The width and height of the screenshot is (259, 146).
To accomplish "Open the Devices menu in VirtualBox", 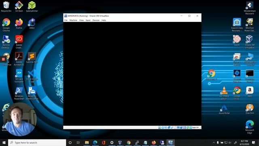I will (x=96, y=20).
